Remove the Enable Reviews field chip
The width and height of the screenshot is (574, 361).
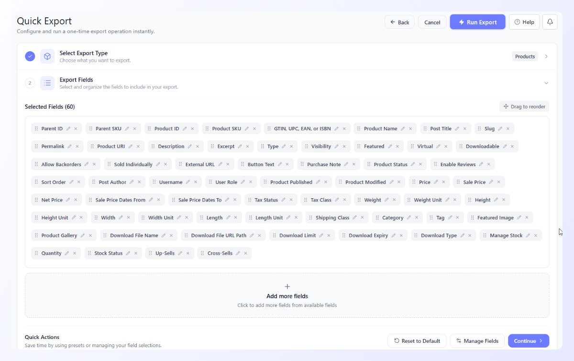tap(489, 164)
